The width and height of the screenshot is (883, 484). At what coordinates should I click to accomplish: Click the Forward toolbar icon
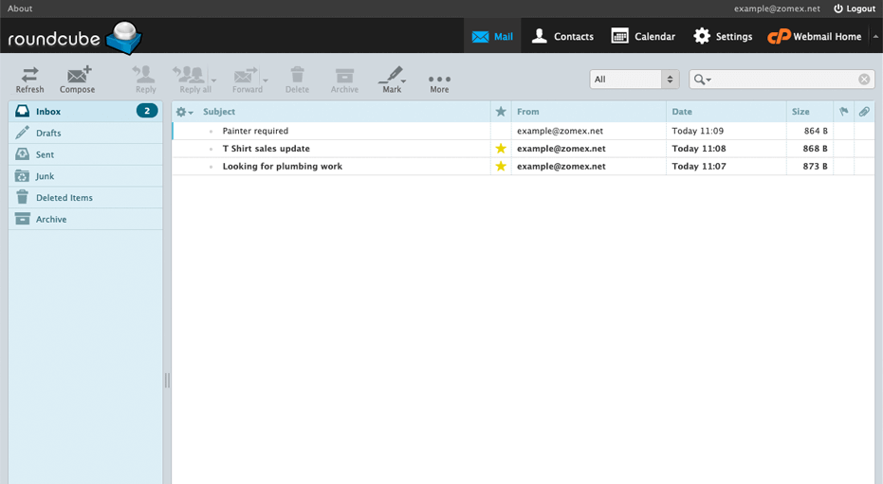coord(247,80)
